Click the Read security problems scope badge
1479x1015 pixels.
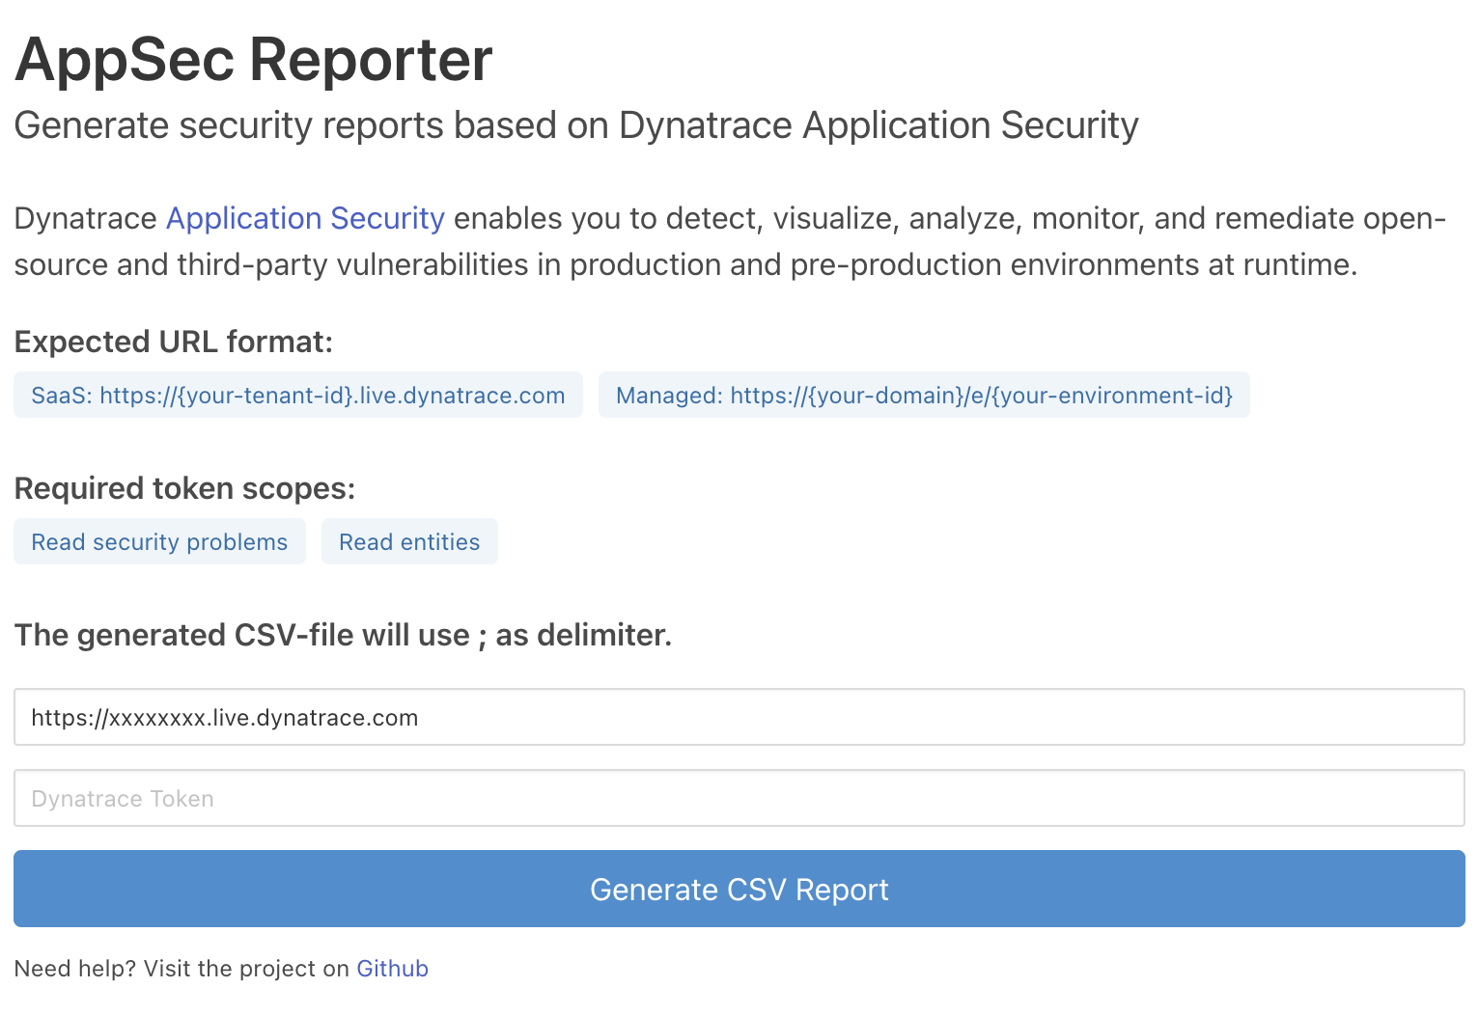(159, 541)
